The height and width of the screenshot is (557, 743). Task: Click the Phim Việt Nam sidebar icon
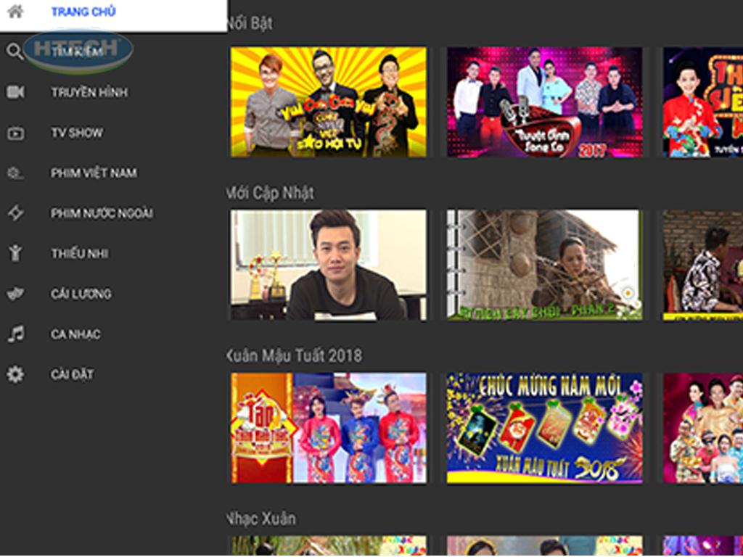point(15,173)
